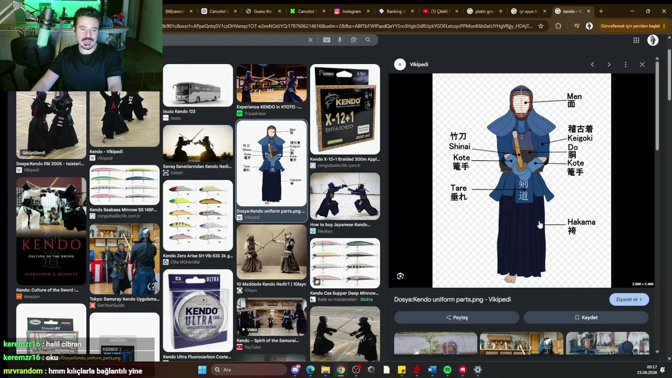
Task: Share the image with Paylaş
Action: point(457,318)
